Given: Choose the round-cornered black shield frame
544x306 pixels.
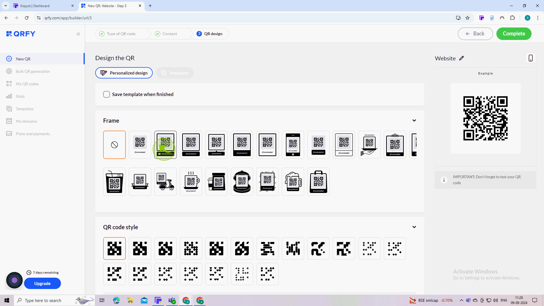Looking at the screenshot, I should click(x=242, y=182).
